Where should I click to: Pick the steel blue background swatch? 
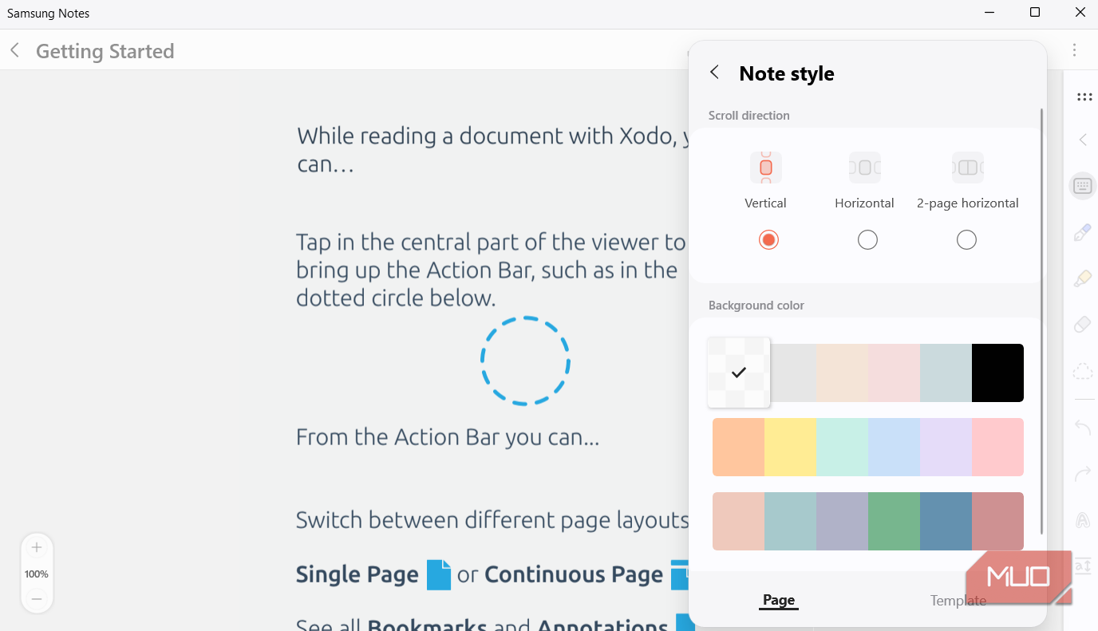click(946, 521)
